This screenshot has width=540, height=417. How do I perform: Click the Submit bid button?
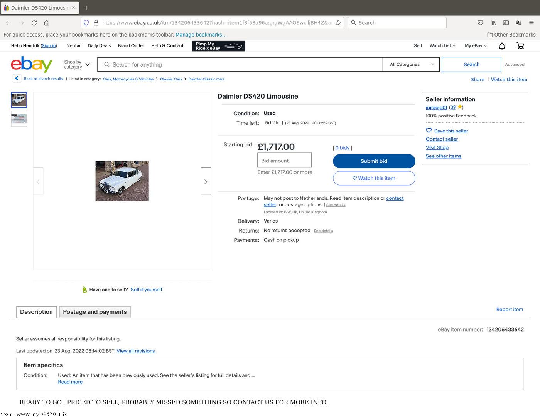point(374,161)
